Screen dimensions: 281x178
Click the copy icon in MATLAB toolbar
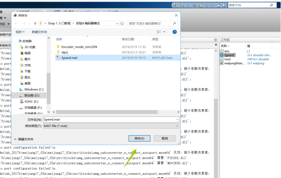coord(194,5)
